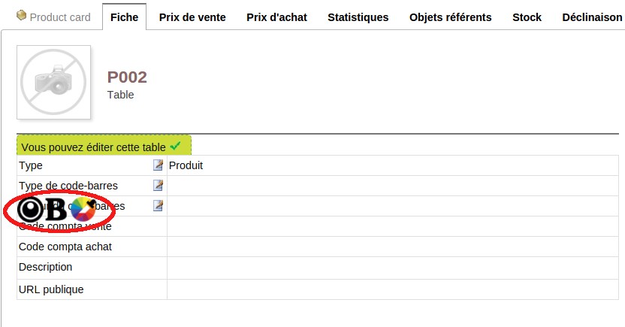
Task: Click edit icon beside Type de code-barres
Action: [158, 186]
